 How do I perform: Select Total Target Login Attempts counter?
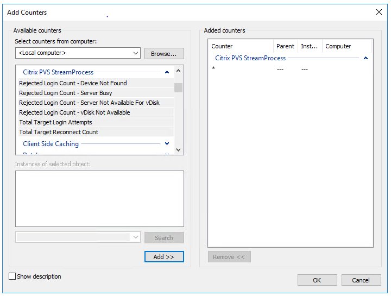point(56,122)
